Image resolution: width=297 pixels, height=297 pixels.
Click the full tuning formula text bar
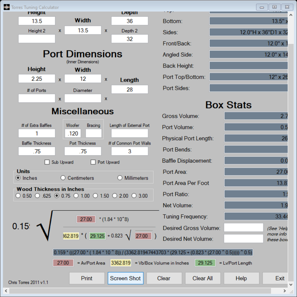point(153,252)
